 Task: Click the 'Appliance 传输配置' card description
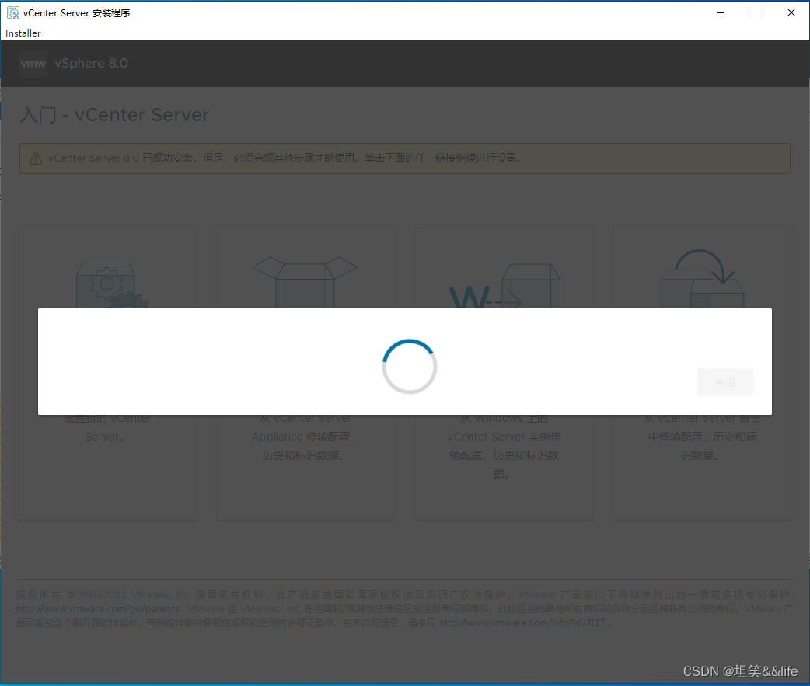coord(303,437)
